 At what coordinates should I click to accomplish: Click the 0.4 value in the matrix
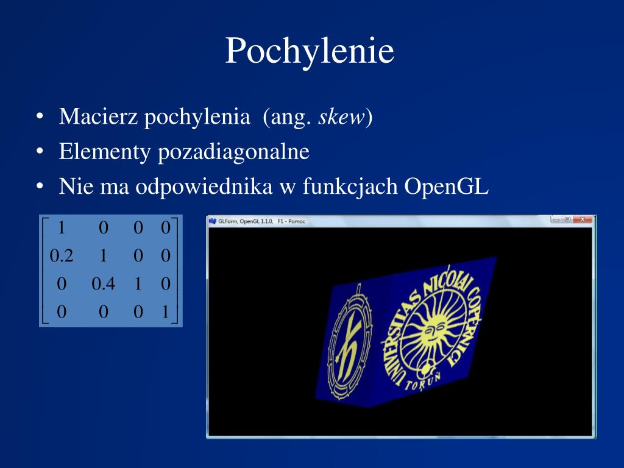[104, 284]
